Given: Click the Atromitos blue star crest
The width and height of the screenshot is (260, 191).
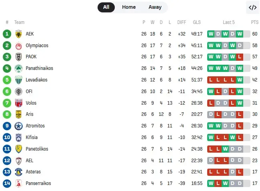Looking at the screenshot, I should pos(18,126).
